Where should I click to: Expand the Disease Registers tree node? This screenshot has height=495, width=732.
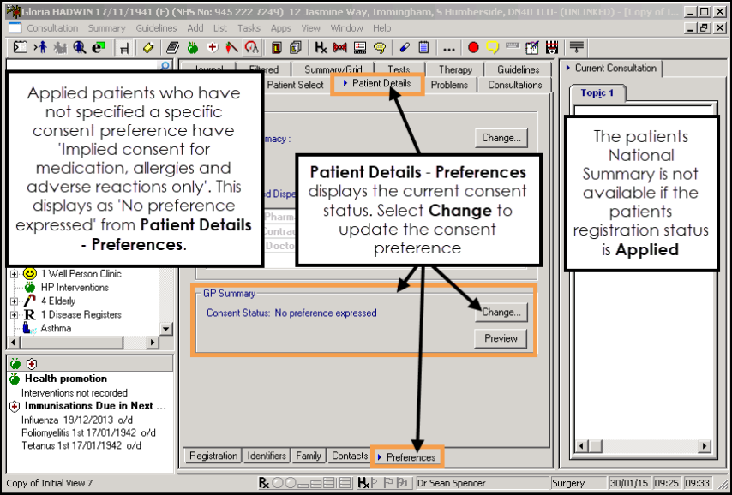click(14, 315)
